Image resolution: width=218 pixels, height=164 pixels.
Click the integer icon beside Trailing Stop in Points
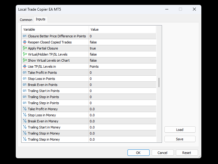25,97
